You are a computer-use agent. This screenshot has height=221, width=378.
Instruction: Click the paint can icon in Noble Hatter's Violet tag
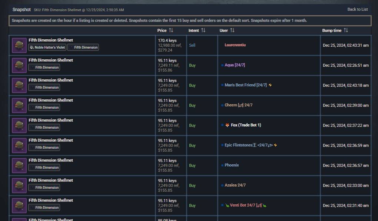[x=31, y=47]
